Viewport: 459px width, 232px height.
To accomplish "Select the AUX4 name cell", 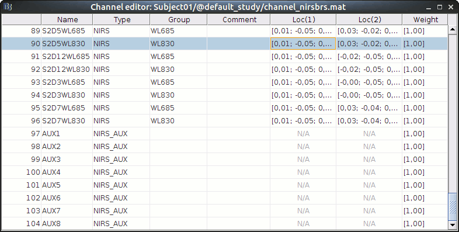I will point(67,172).
